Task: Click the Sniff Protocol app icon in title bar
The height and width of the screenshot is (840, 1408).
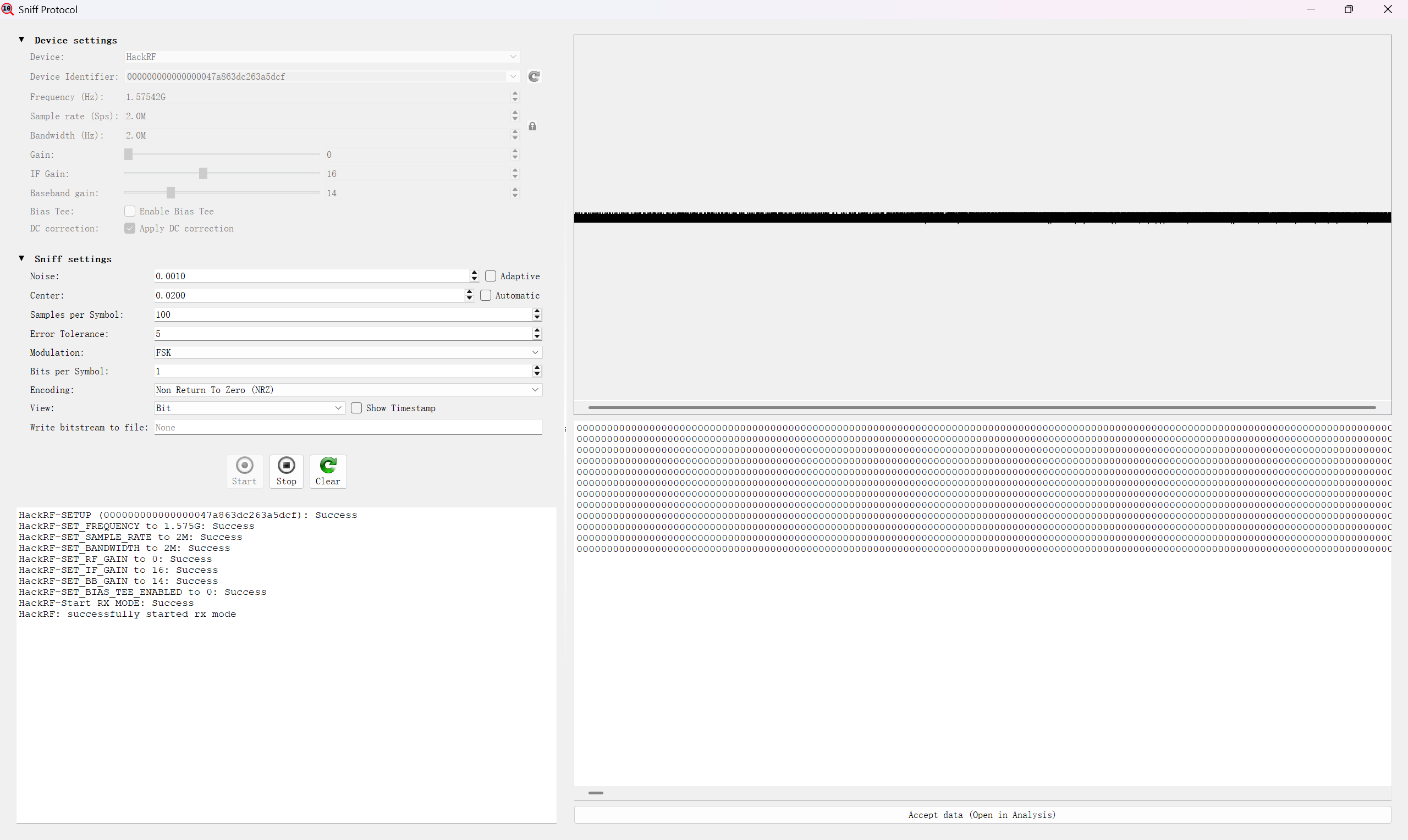Action: point(7,9)
